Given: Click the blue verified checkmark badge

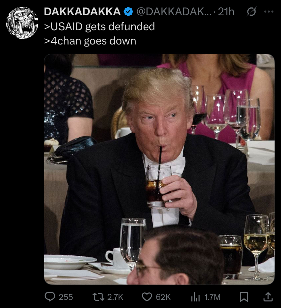Looking at the screenshot, I should tap(128, 12).
